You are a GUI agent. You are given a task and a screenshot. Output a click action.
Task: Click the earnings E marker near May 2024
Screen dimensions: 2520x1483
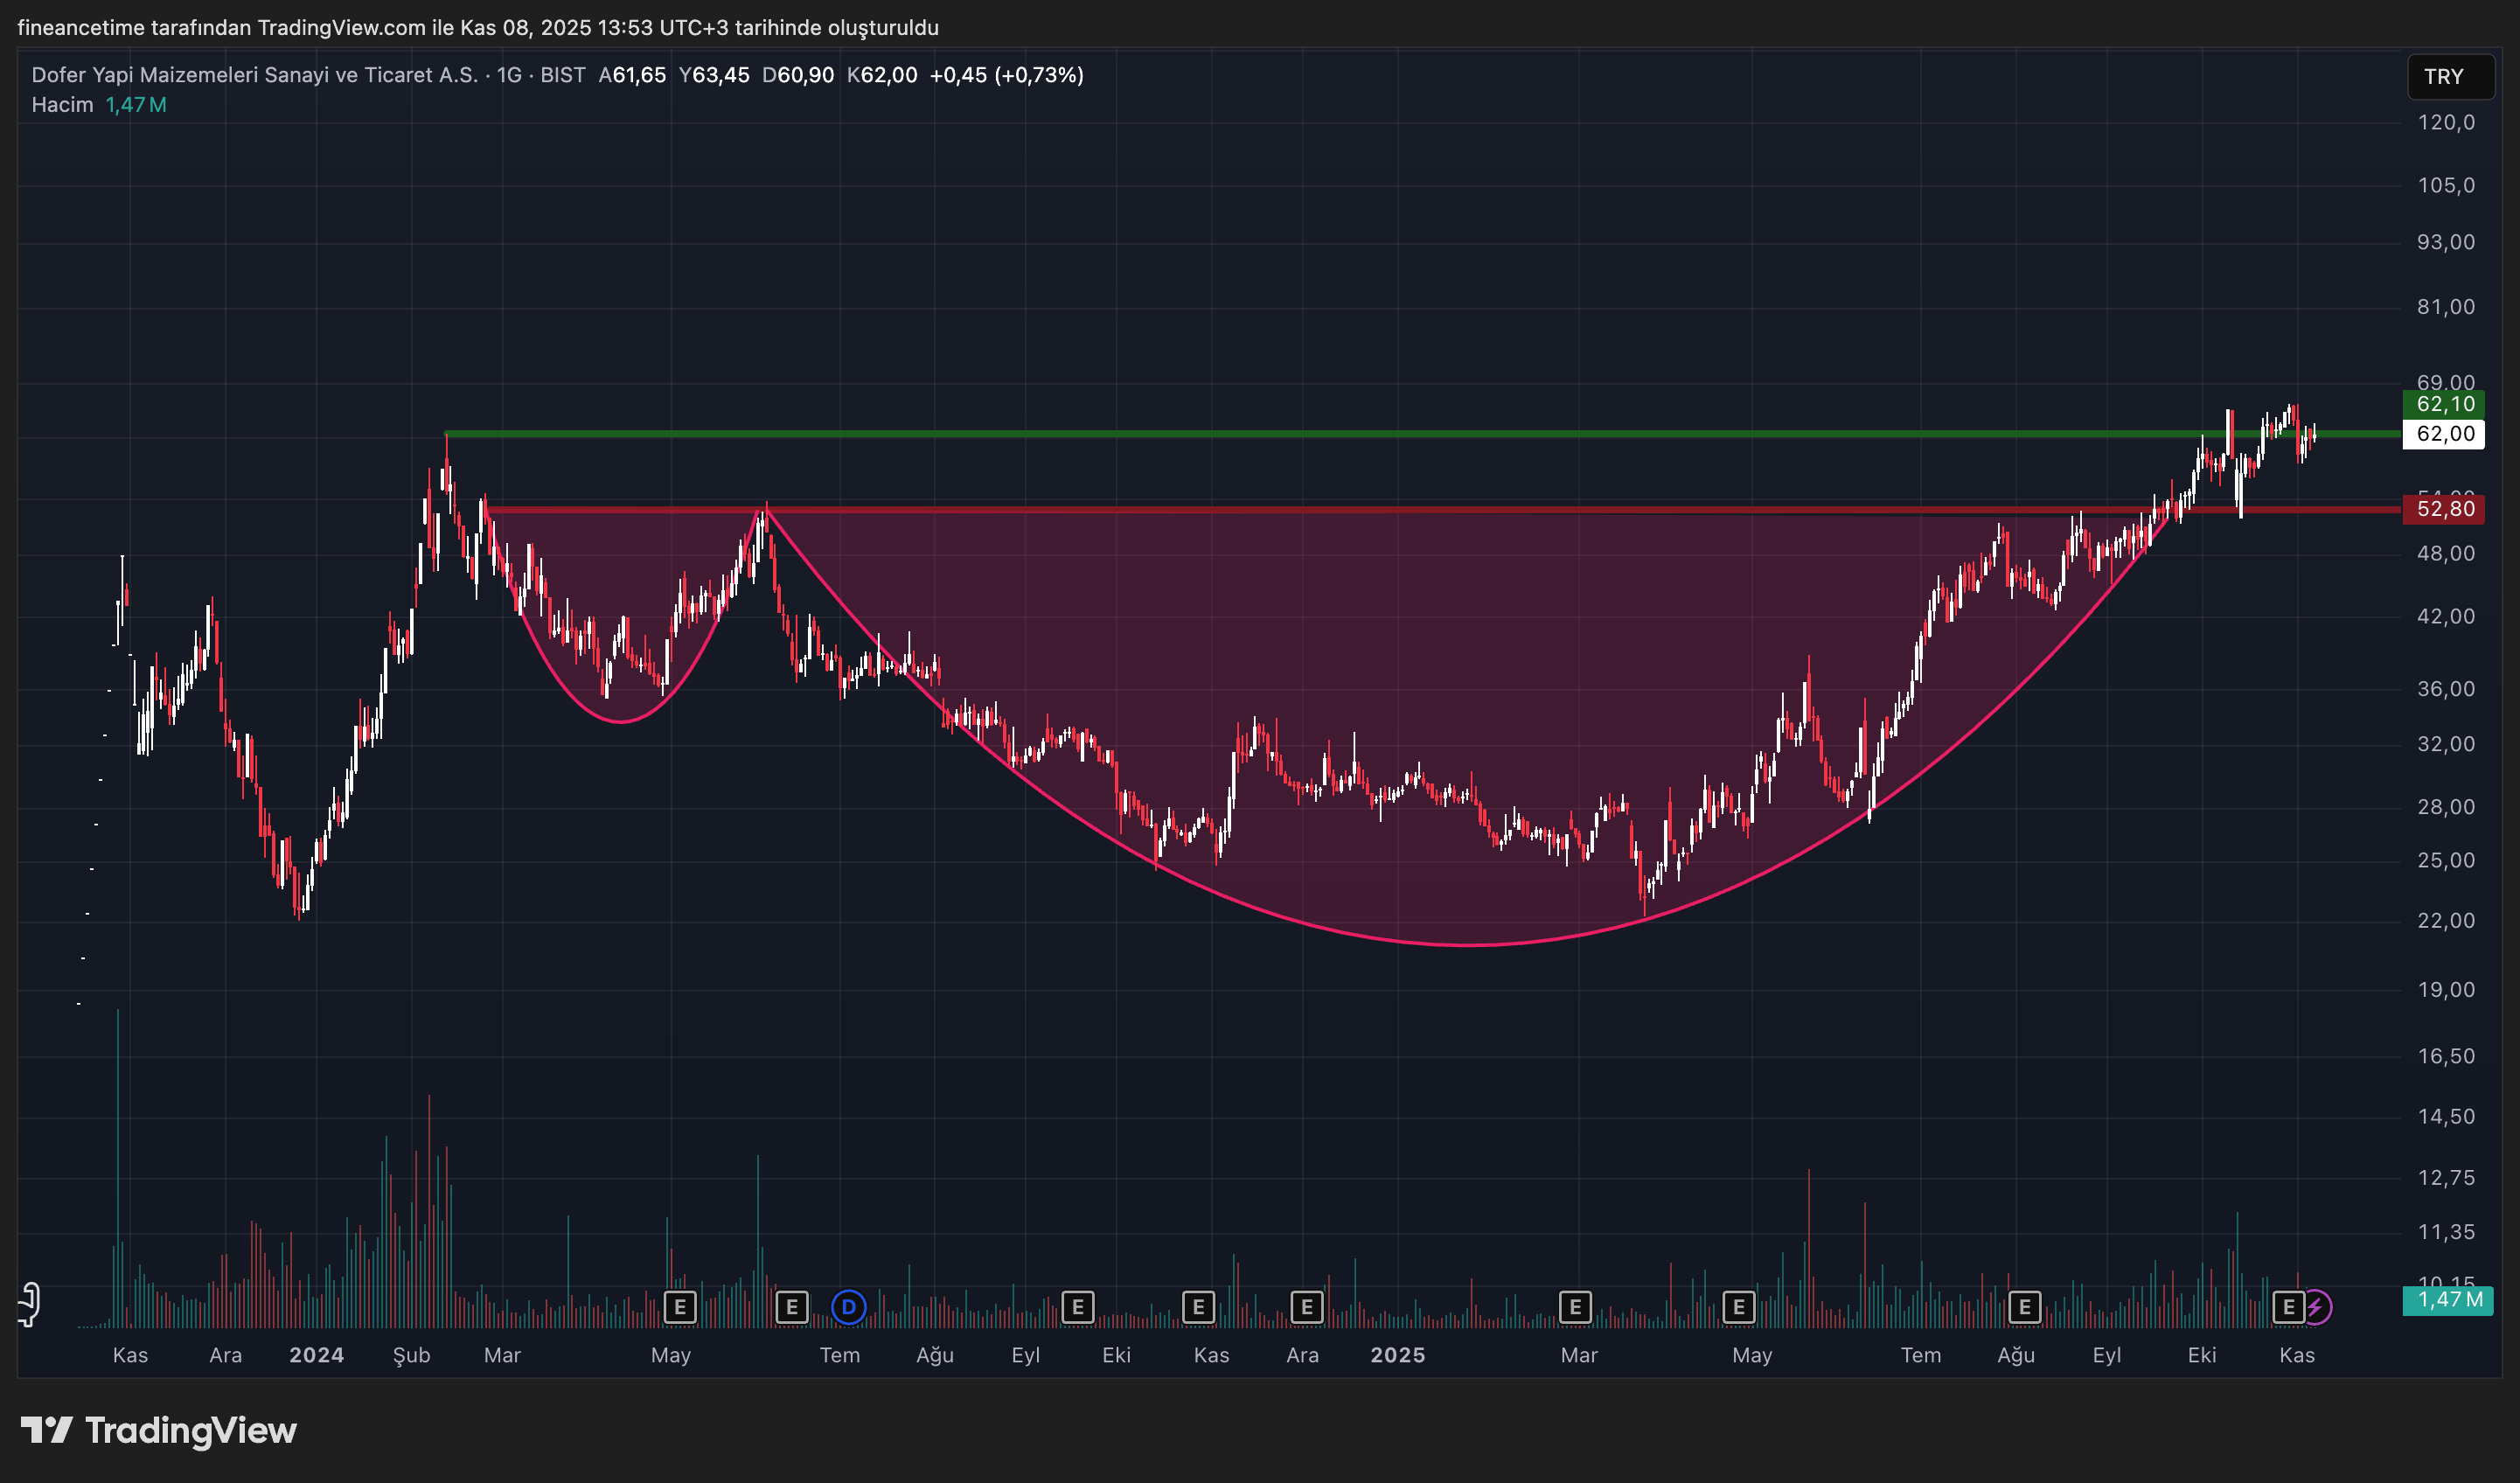point(680,1306)
